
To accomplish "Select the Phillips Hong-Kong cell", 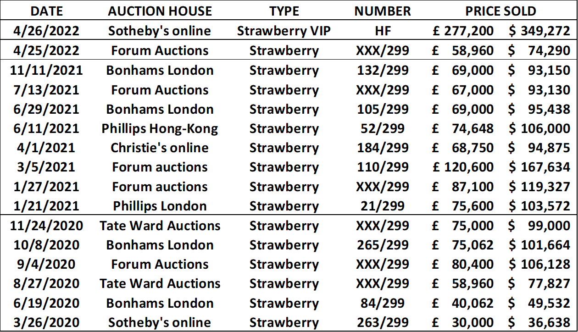I will [160, 128].
